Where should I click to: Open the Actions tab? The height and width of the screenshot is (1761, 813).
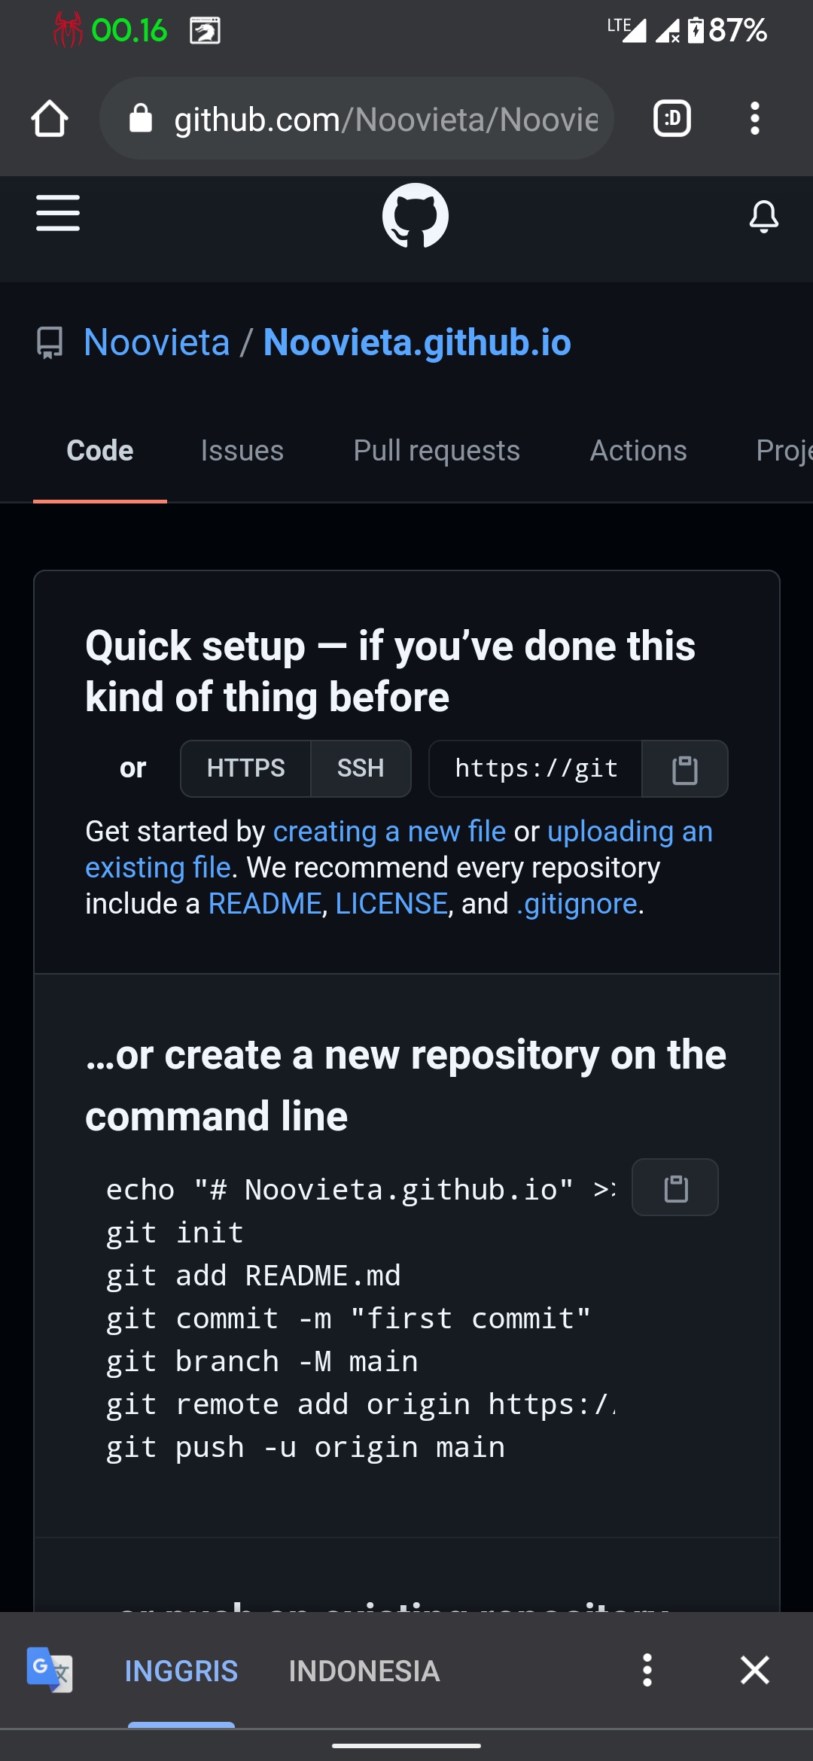click(x=638, y=451)
